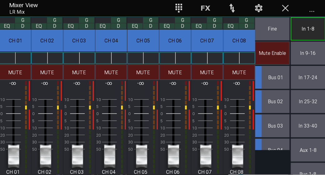
Task: Toggle the Mute Enable button
Action: [x=272, y=53]
